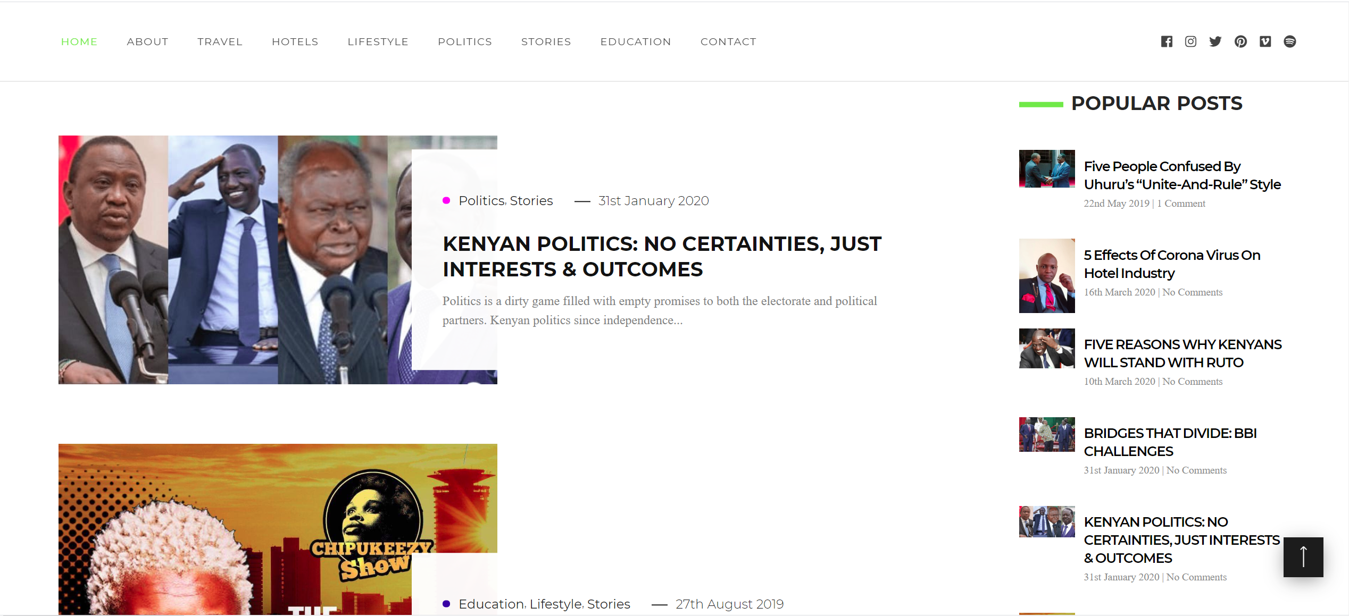
Task: Open the Pinterest social icon
Action: (1240, 41)
